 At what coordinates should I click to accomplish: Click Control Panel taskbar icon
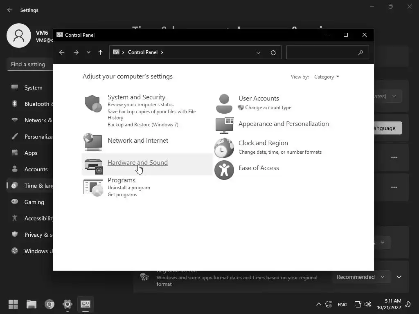[x=86, y=304]
